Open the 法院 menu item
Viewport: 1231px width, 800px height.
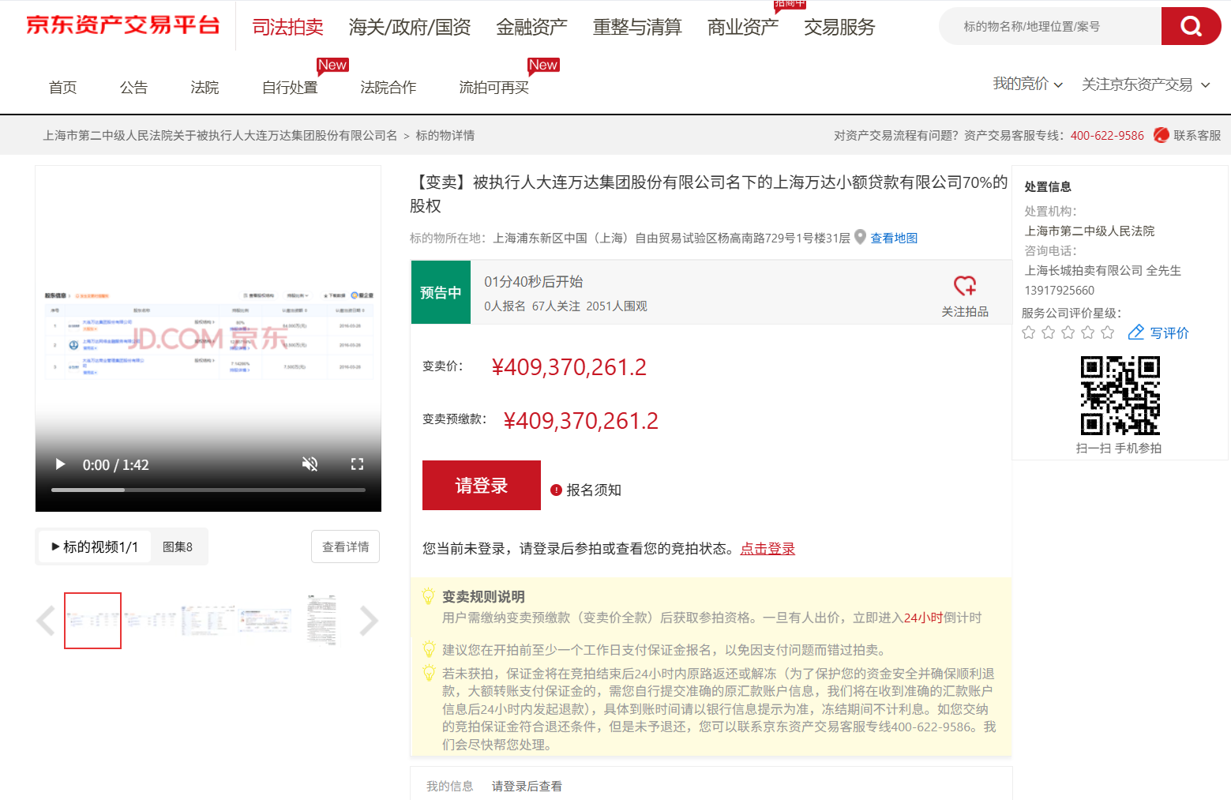[x=205, y=88]
